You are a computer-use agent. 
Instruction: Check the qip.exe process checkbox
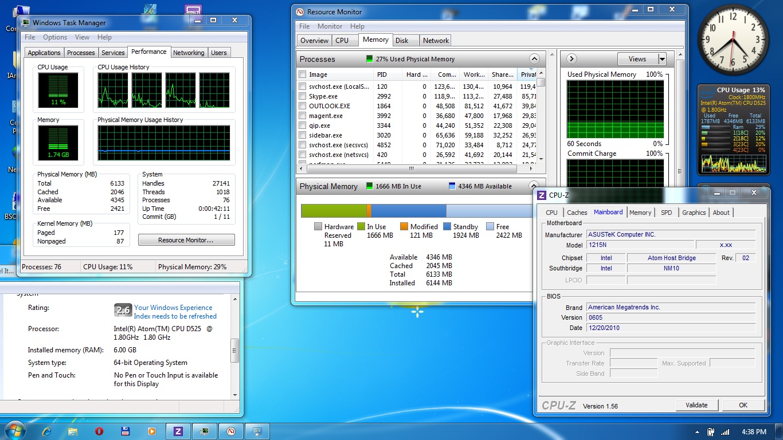point(302,125)
